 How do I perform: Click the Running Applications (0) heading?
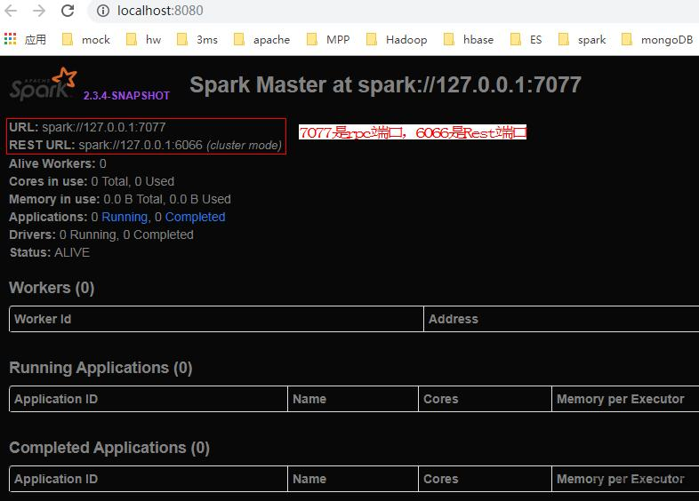(x=100, y=368)
